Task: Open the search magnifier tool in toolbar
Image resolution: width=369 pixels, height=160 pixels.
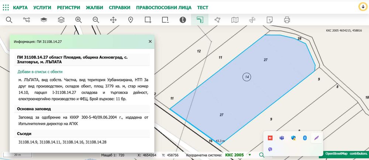Action: coord(9,20)
